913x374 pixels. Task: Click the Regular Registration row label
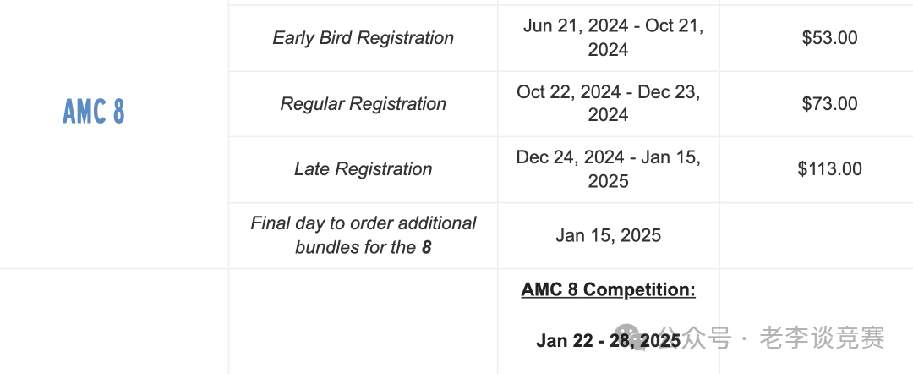[x=363, y=104]
